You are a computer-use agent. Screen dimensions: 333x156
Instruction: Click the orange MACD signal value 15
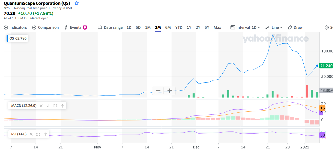tap(322, 108)
